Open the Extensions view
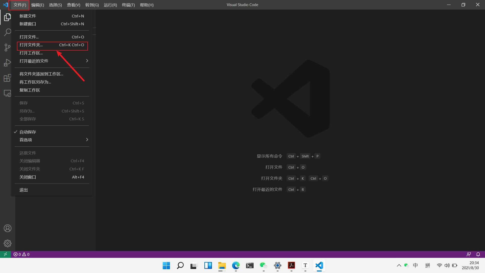The height and width of the screenshot is (273, 485). pyautogui.click(x=7, y=78)
